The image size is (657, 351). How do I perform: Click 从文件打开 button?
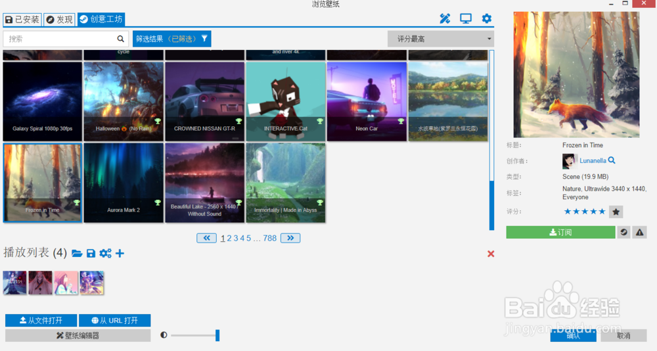click(41, 320)
